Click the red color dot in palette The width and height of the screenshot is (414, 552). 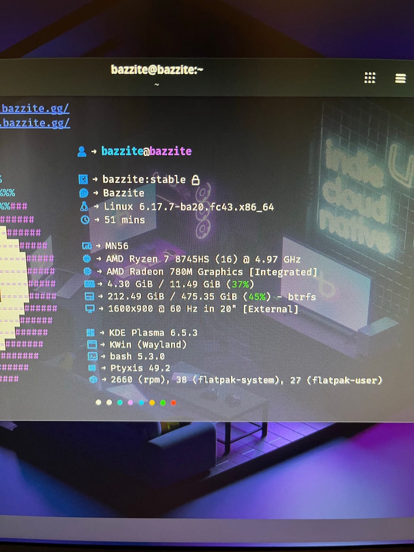tap(173, 402)
